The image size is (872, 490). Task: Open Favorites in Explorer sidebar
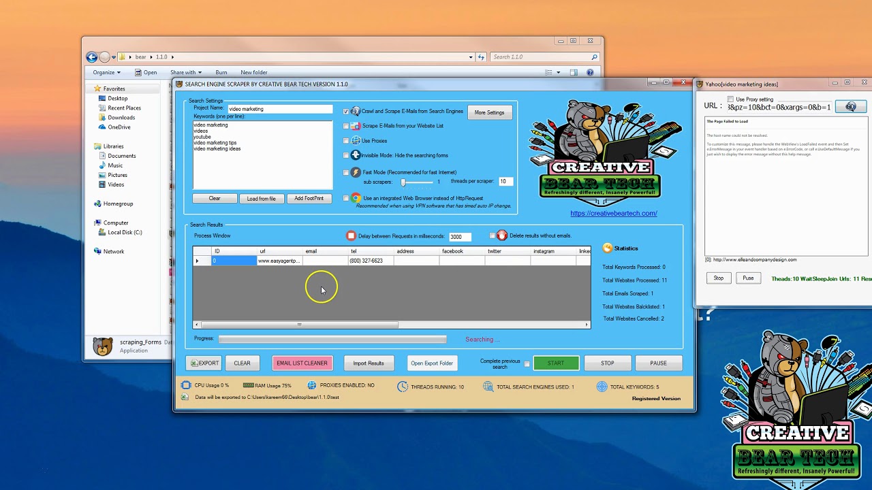(114, 88)
